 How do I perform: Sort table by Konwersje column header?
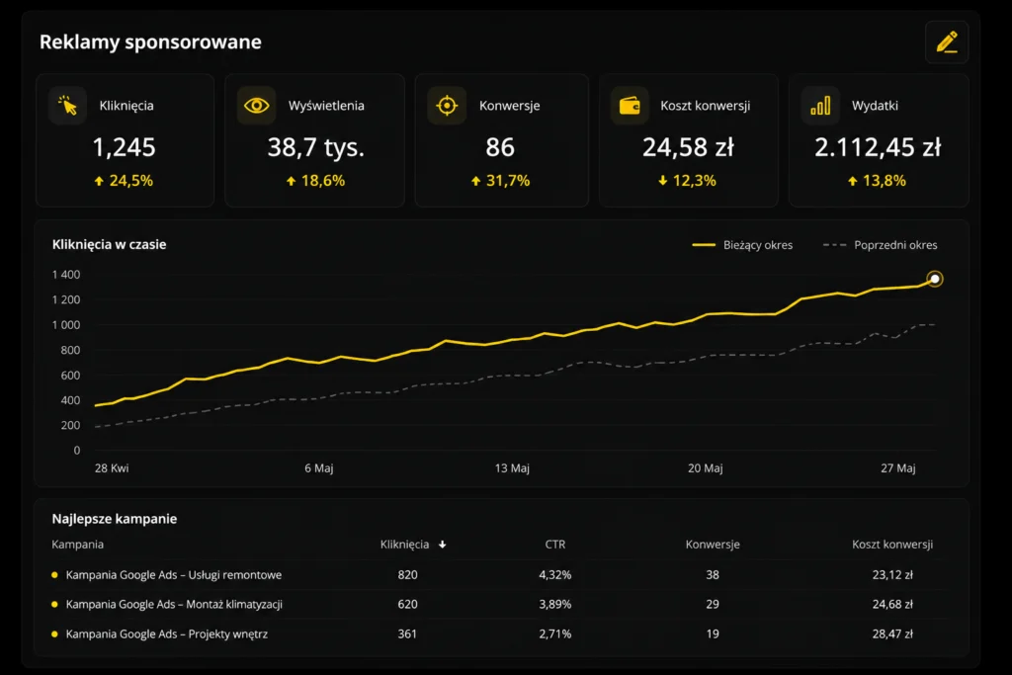(713, 545)
